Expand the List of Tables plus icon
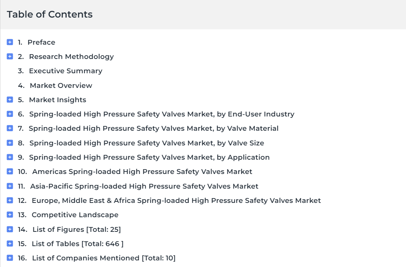Image resolution: width=406 pixels, height=267 pixels. point(10,244)
